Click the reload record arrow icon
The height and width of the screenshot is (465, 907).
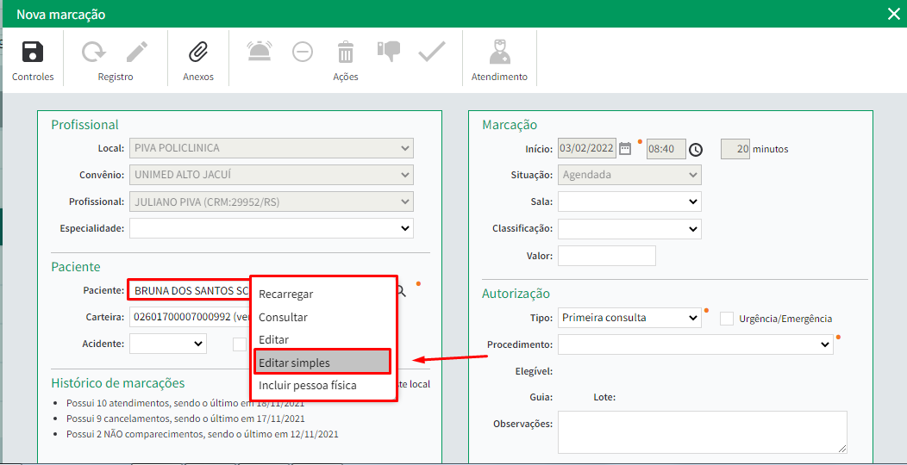coord(93,53)
